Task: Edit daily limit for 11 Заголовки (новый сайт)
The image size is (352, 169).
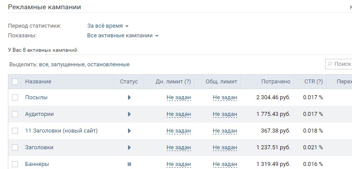Action: pos(179,131)
